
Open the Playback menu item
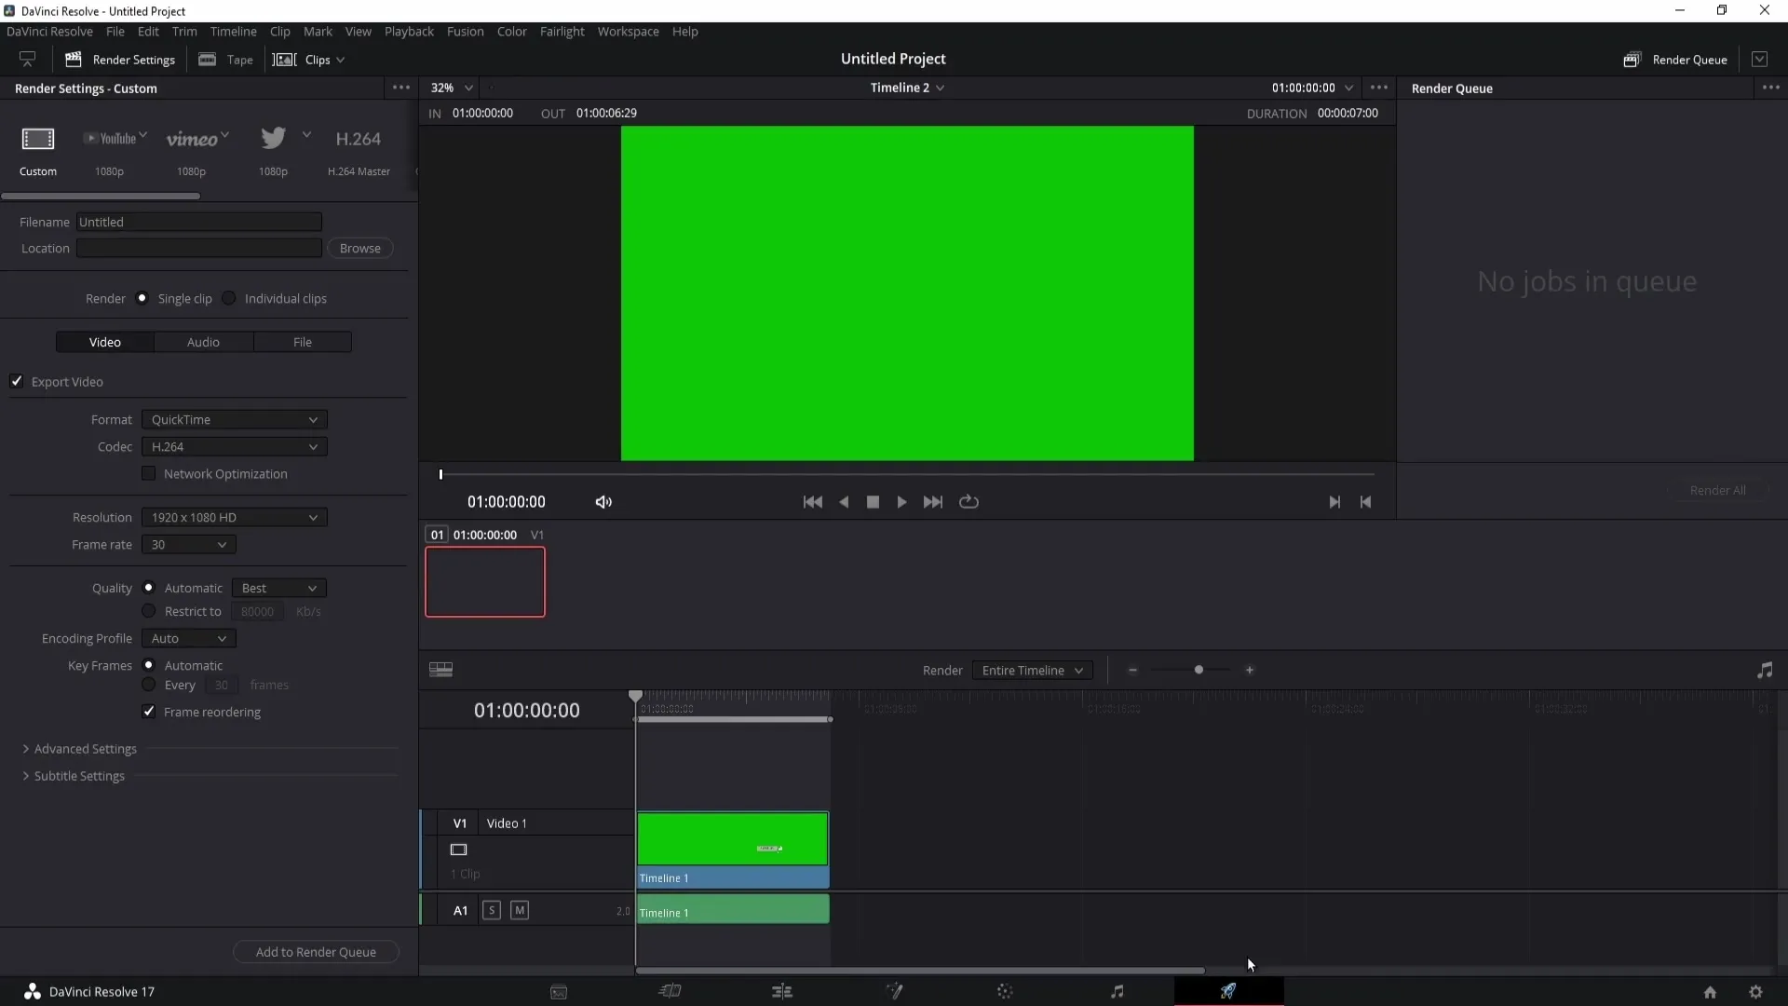pos(409,31)
